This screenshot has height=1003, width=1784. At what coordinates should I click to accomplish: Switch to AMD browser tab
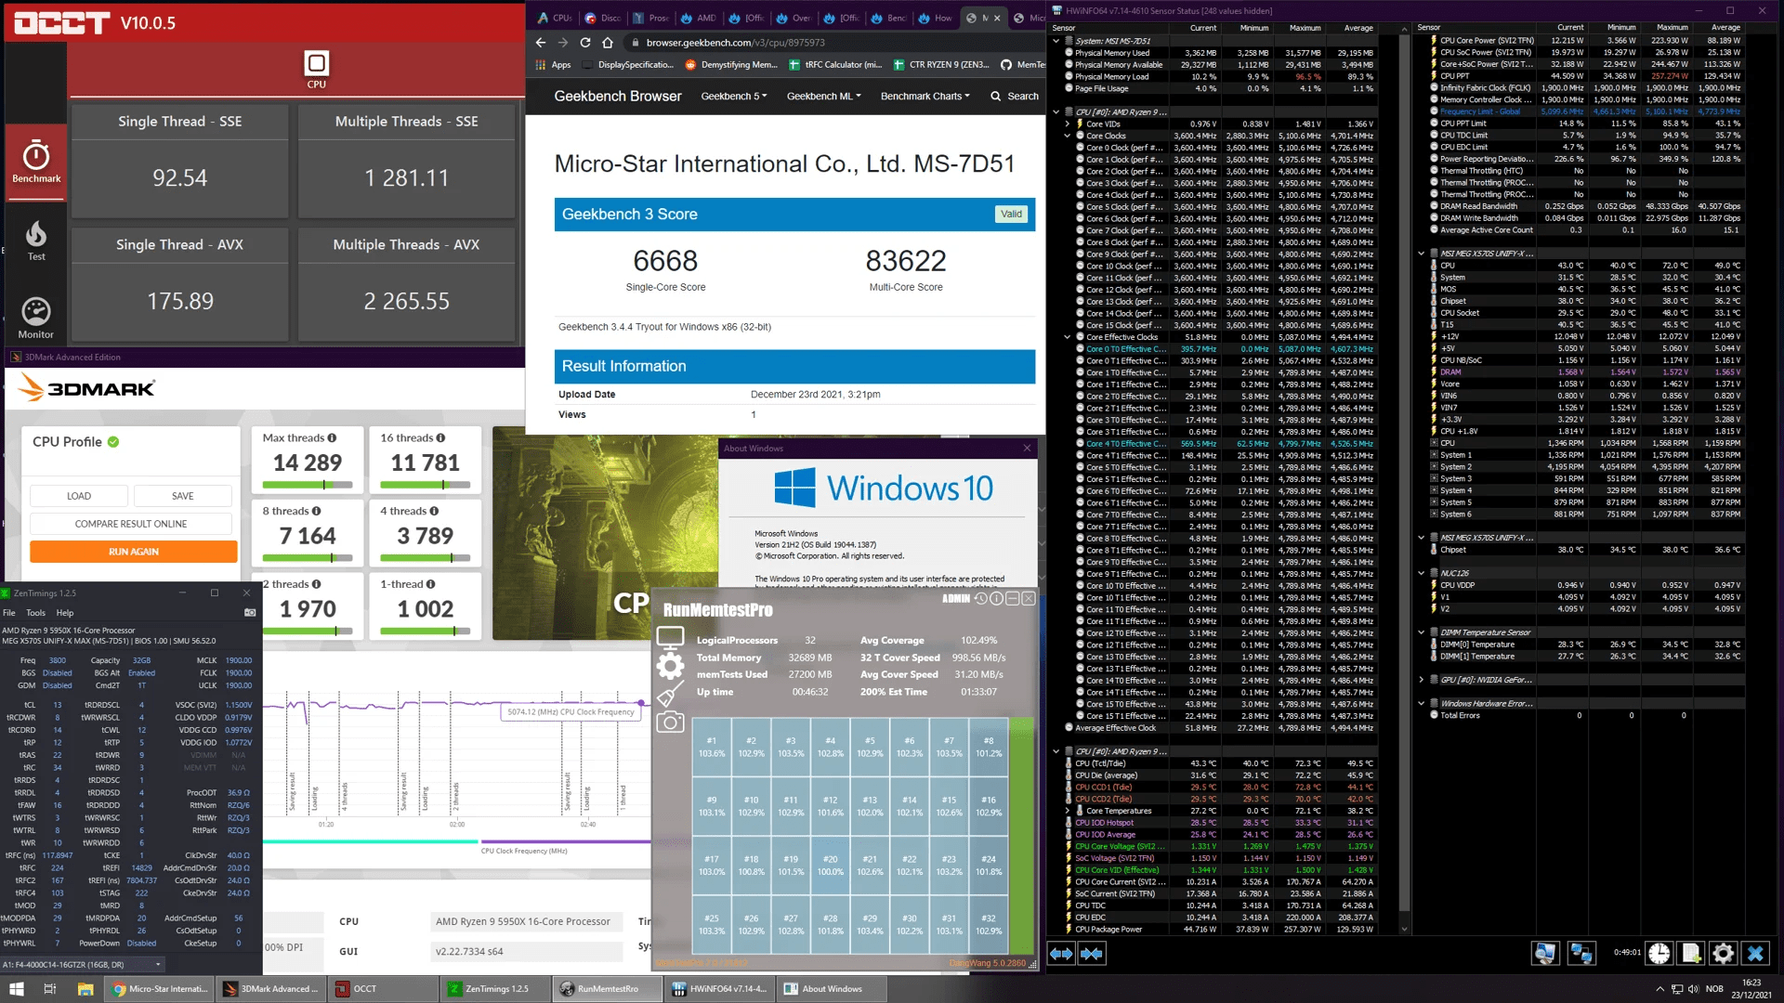pyautogui.click(x=699, y=18)
